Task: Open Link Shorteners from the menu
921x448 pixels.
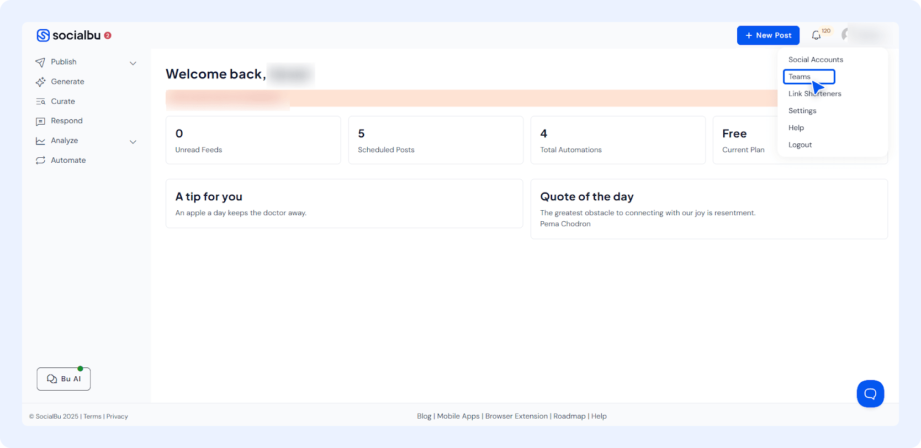Action: pyautogui.click(x=814, y=94)
